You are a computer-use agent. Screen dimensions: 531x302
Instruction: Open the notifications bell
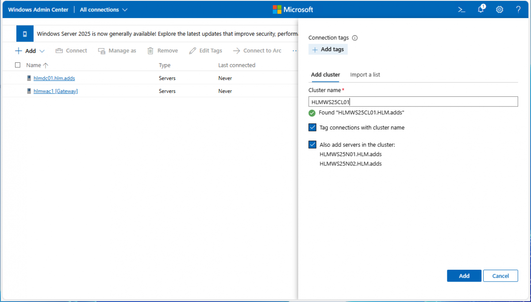coord(481,10)
